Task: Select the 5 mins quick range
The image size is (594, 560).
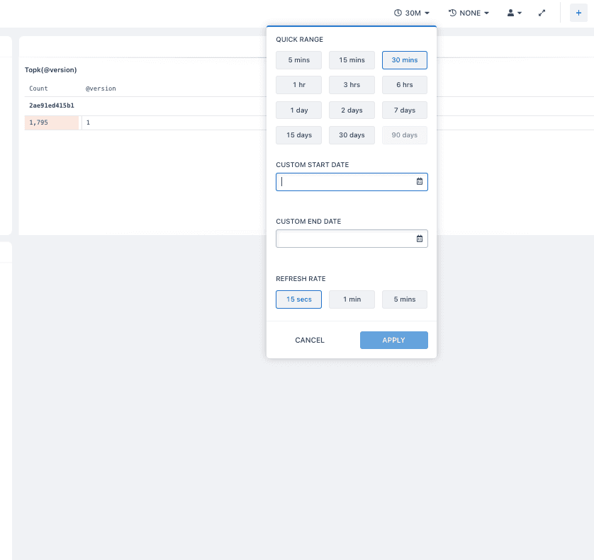Action: click(x=299, y=60)
